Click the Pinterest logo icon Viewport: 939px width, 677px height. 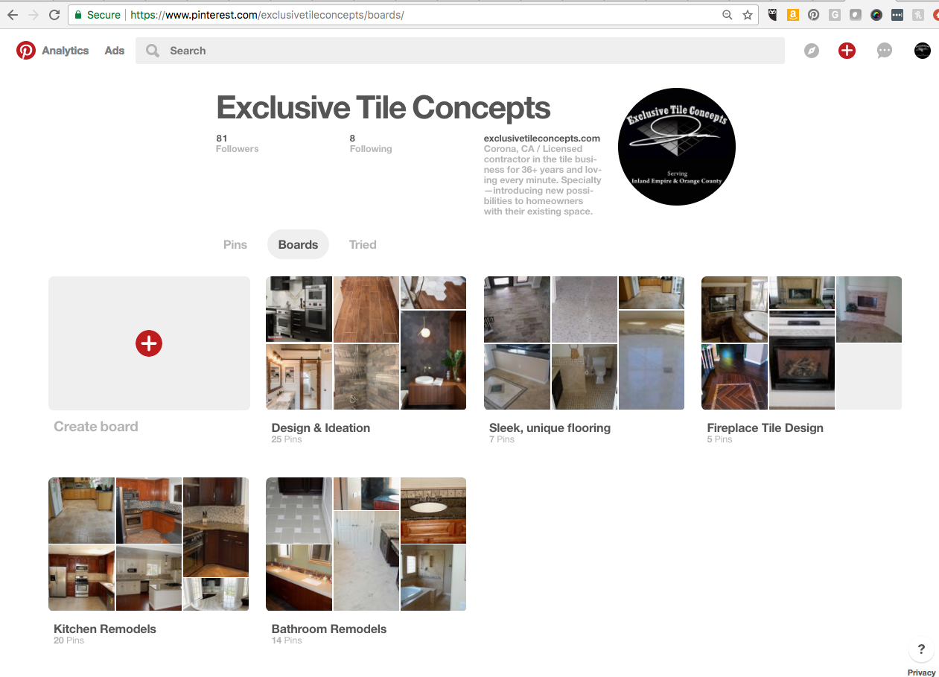tap(26, 51)
